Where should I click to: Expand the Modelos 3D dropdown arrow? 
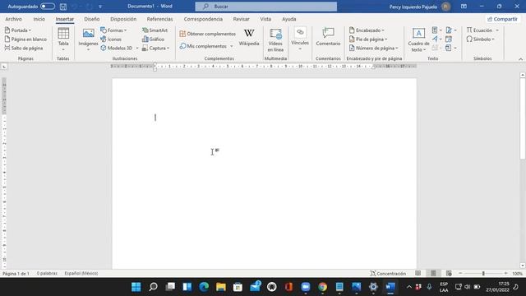click(x=137, y=48)
